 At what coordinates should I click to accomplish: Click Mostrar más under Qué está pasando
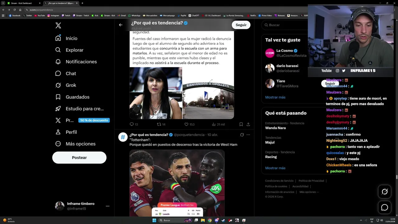[275, 168]
